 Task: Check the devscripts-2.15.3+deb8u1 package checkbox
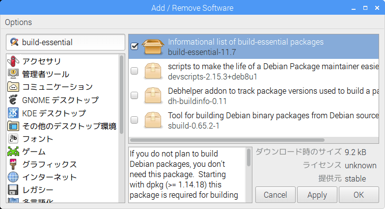(x=135, y=71)
